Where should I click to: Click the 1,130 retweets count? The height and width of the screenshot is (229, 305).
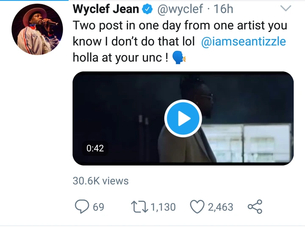pos(163,207)
